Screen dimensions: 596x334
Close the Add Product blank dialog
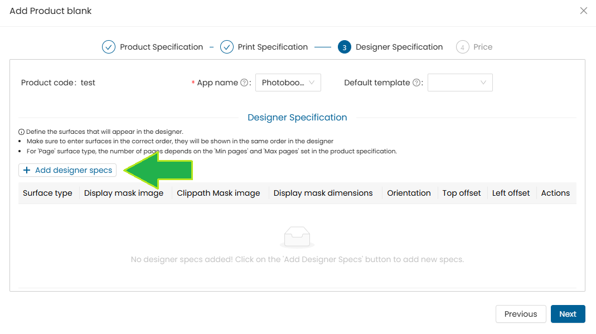click(583, 11)
